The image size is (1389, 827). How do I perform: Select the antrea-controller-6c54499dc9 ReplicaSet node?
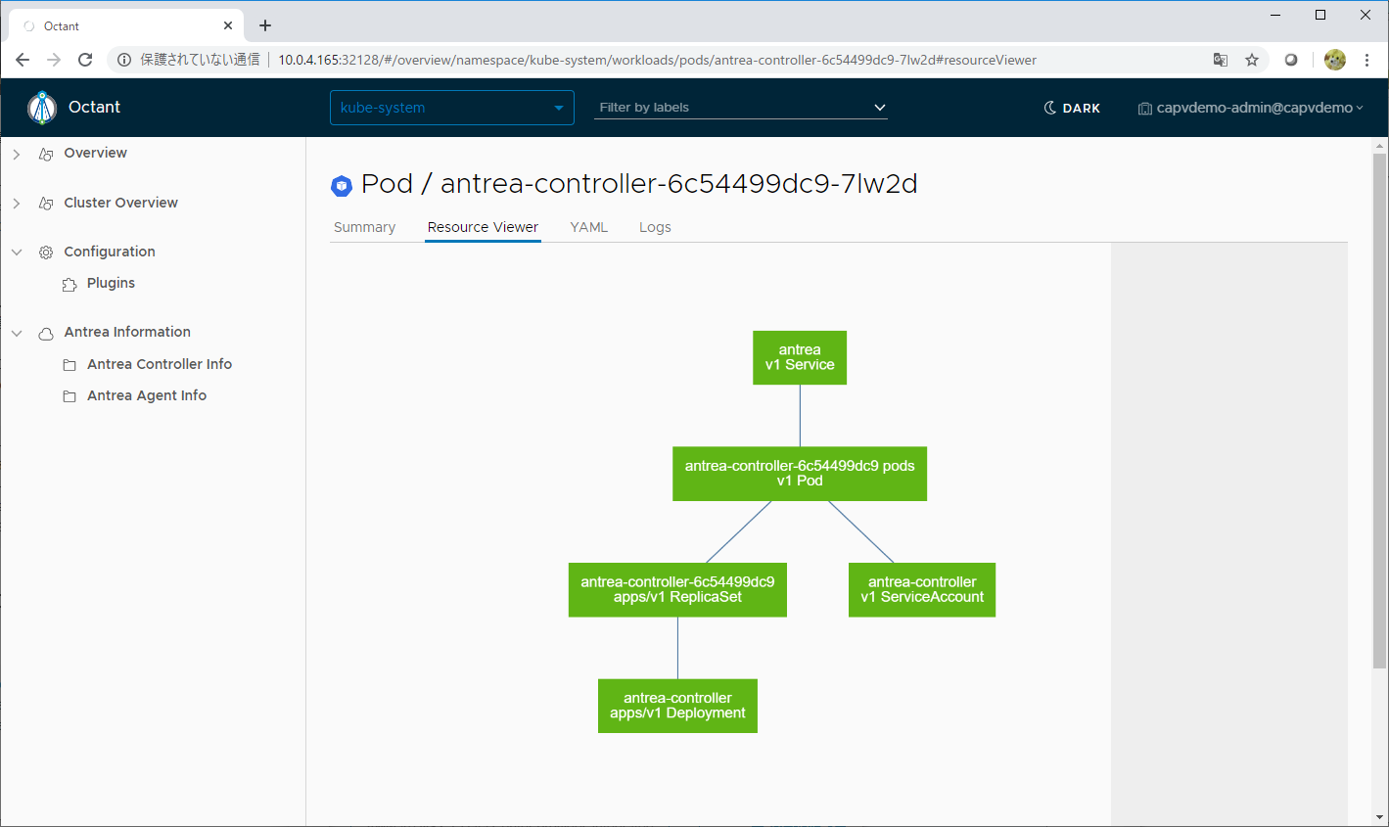pyautogui.click(x=677, y=589)
